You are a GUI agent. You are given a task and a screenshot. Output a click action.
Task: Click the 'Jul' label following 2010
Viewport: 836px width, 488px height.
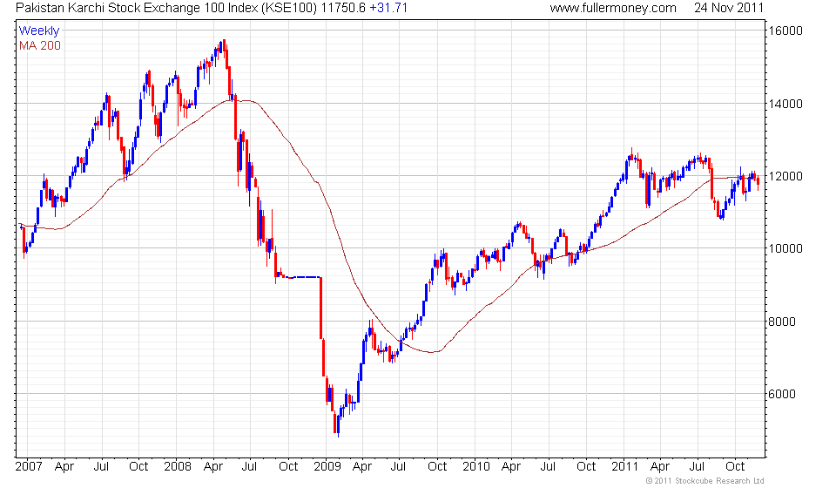click(x=548, y=467)
